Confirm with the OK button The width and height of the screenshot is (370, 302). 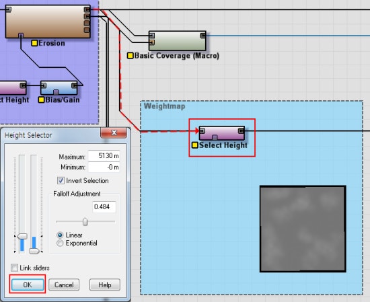tap(28, 285)
